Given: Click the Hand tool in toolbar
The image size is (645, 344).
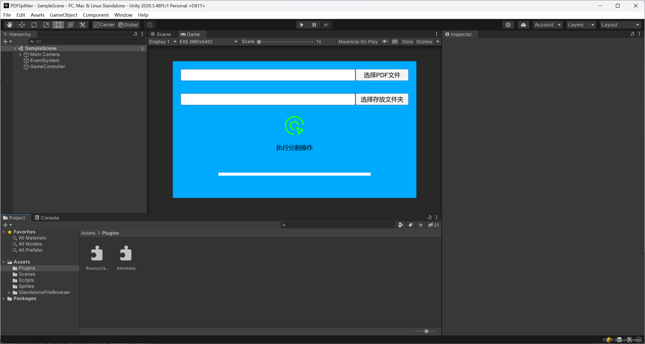Looking at the screenshot, I should click(9, 24).
